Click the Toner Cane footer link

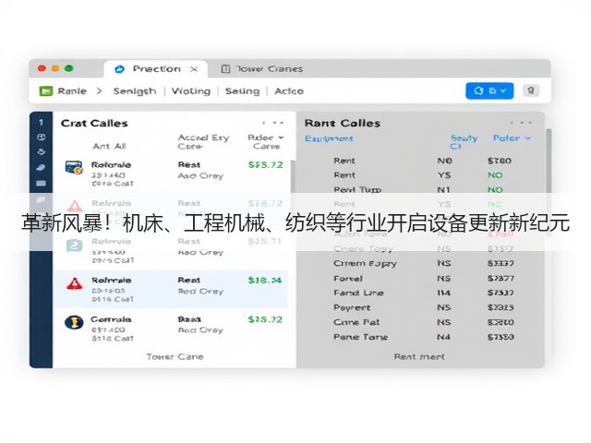175,357
